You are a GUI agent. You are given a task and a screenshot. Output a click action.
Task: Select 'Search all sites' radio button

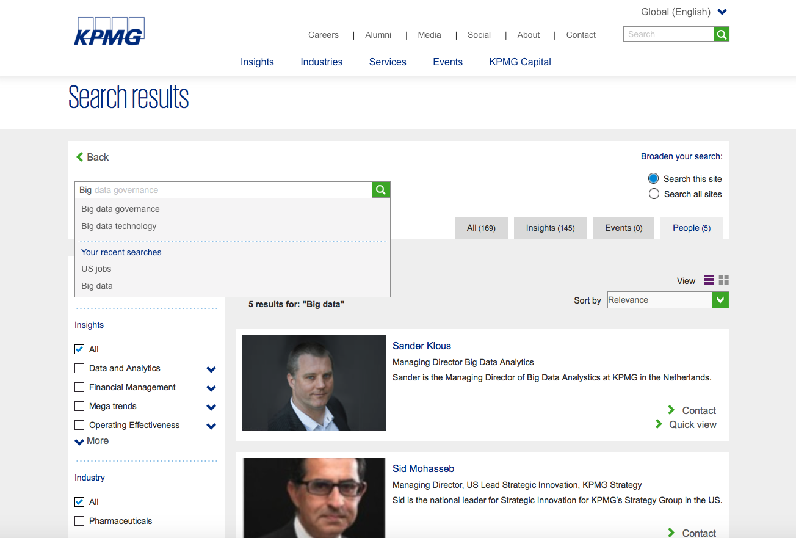[654, 194]
